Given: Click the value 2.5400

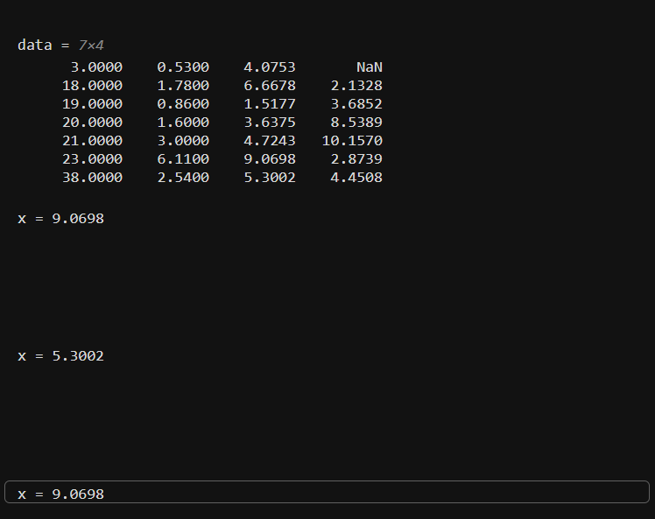Looking at the screenshot, I should click(x=183, y=177).
